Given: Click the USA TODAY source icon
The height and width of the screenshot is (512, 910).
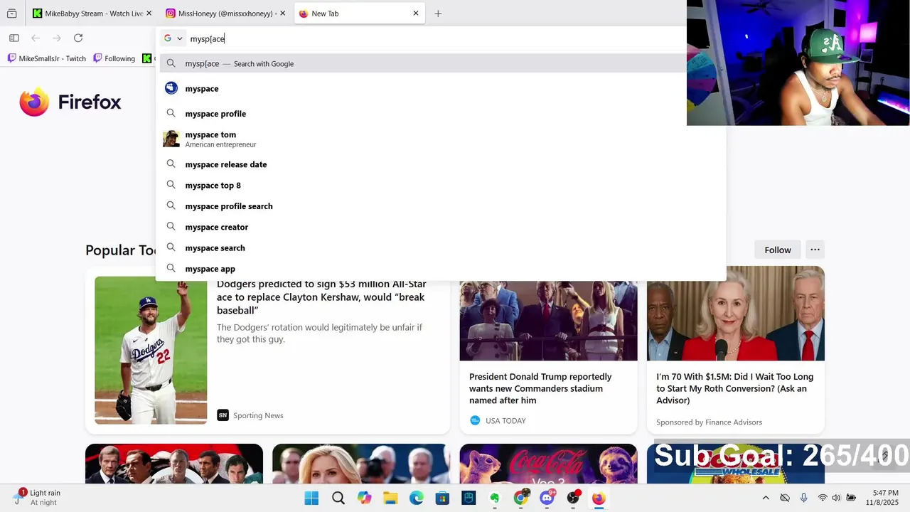Looking at the screenshot, I should (x=475, y=420).
